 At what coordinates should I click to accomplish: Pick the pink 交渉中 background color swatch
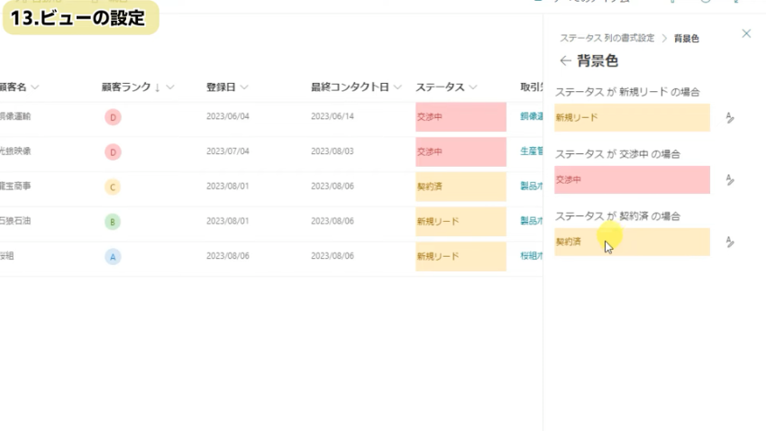coord(632,179)
